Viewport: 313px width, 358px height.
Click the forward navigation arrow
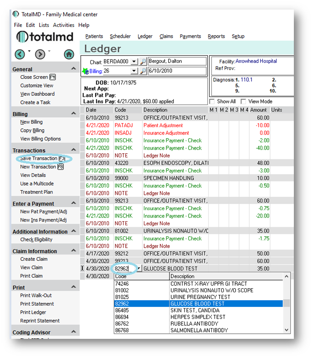pyautogui.click(x=40, y=54)
